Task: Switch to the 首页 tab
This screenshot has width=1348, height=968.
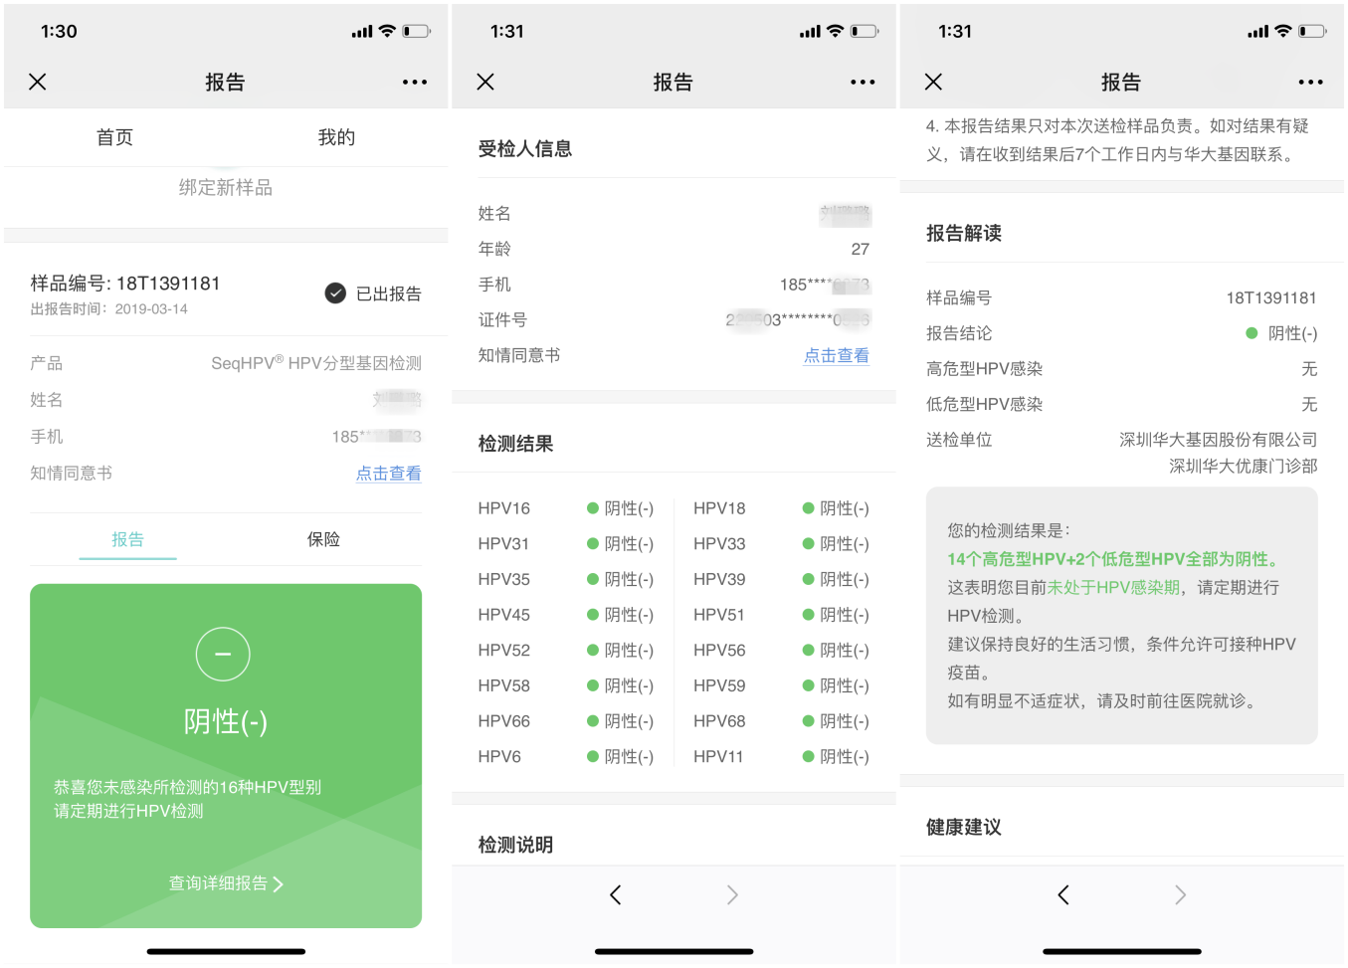Action: coord(114,137)
